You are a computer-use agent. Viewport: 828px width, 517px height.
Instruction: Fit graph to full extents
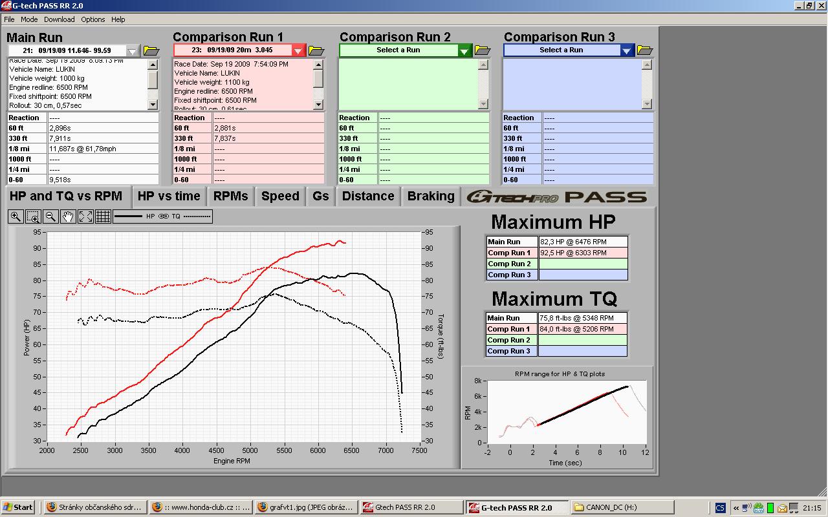pyautogui.click(x=85, y=217)
